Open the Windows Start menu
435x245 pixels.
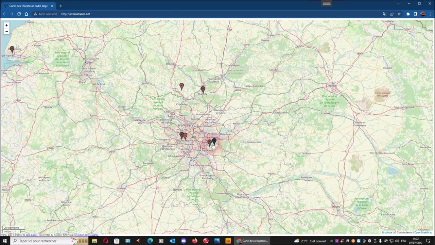5,241
